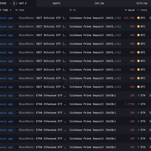Click BlackRock logo in last BTC row above ETHA rows
The height and width of the screenshot is (151, 151).
click(x=17, y=87)
